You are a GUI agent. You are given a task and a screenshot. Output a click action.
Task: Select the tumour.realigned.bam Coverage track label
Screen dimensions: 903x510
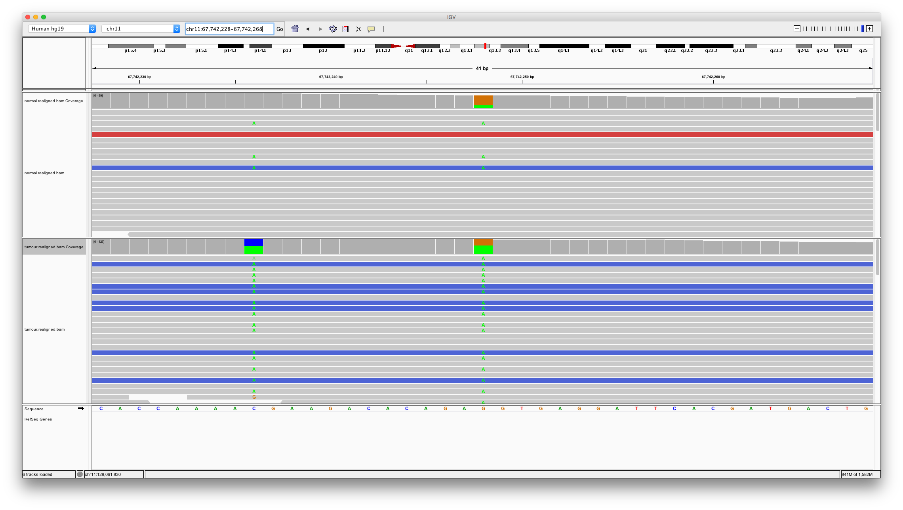[54, 246]
